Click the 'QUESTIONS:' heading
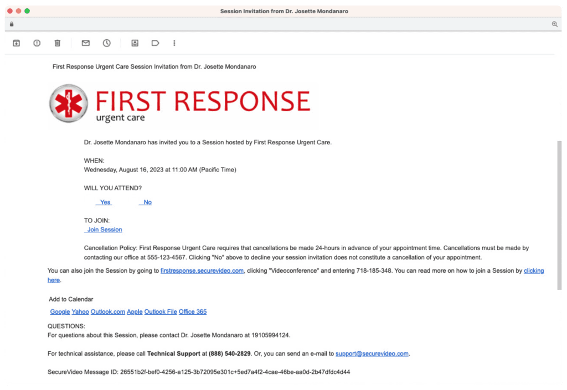The image size is (567, 390). click(66, 326)
